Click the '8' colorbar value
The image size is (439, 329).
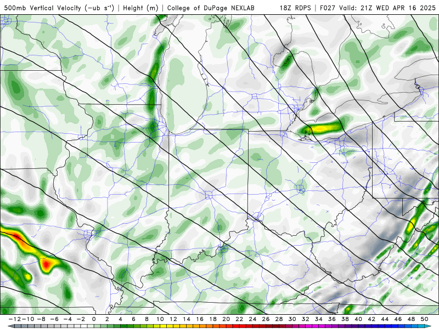[x=147, y=319]
